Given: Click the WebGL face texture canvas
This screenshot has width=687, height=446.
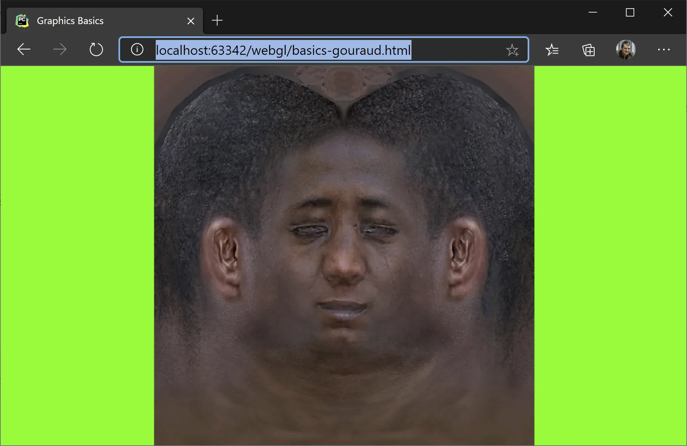Looking at the screenshot, I should coord(344,256).
